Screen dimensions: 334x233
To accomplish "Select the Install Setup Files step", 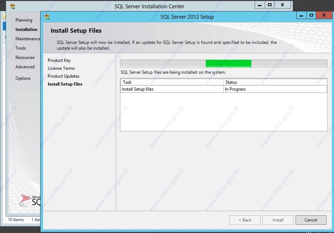I will point(65,84).
